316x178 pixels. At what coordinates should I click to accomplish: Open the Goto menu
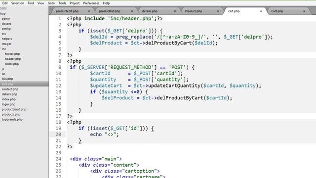pos(51,3)
